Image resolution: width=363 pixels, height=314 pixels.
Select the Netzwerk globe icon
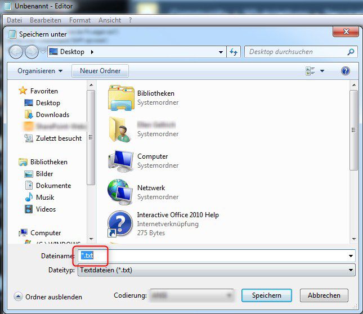click(120, 192)
